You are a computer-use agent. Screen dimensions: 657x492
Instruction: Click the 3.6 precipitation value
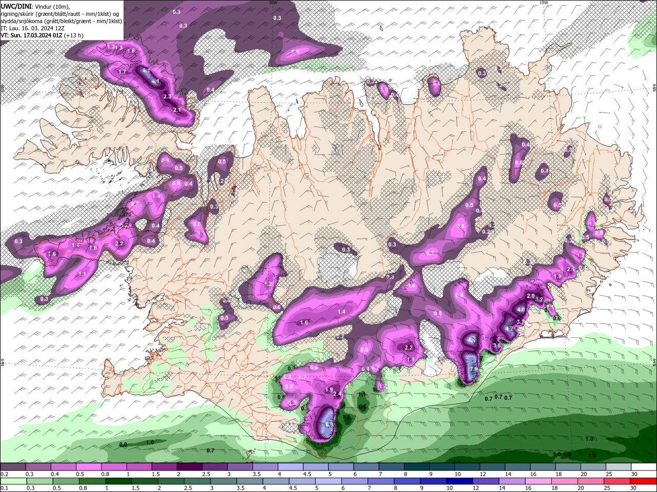click(497, 345)
